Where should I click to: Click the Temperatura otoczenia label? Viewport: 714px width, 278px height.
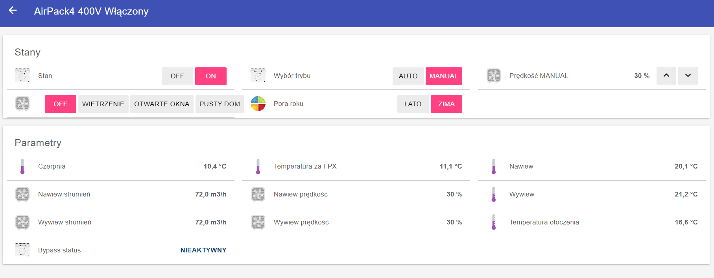[544, 222]
